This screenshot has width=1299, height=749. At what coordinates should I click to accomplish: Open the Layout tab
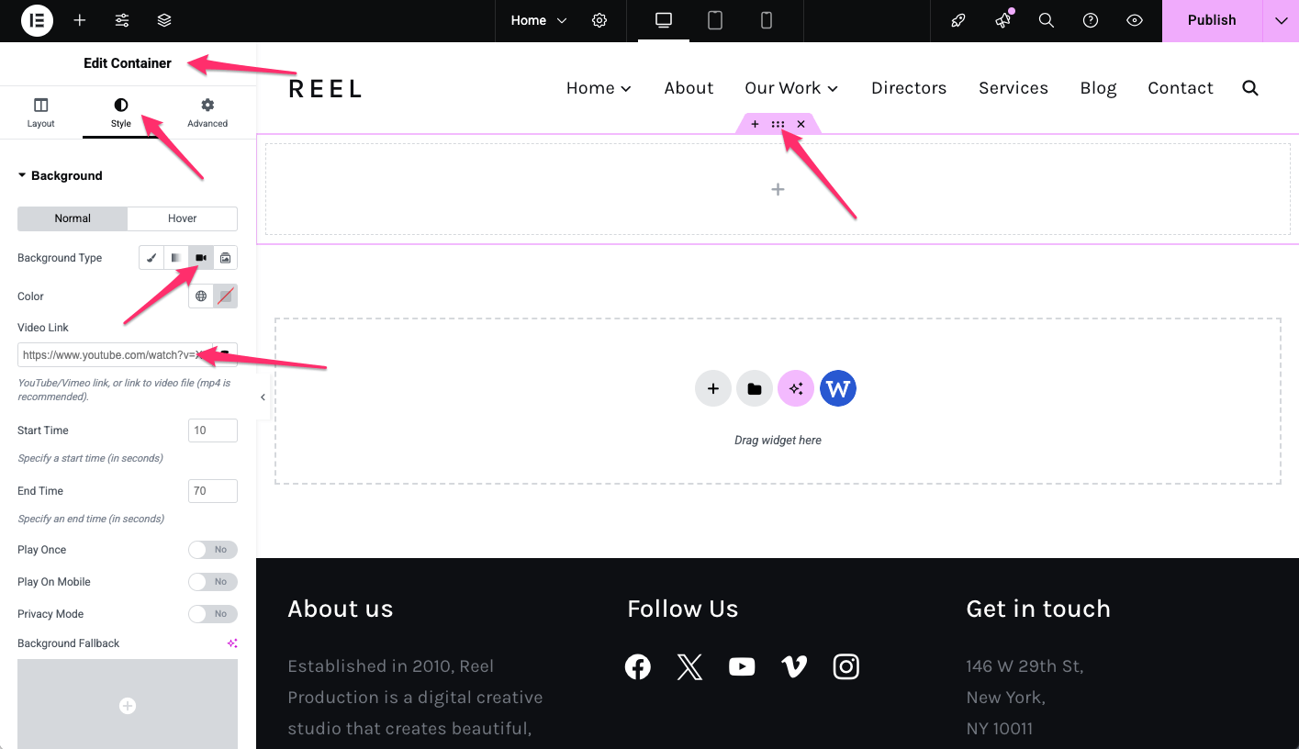pyautogui.click(x=40, y=113)
